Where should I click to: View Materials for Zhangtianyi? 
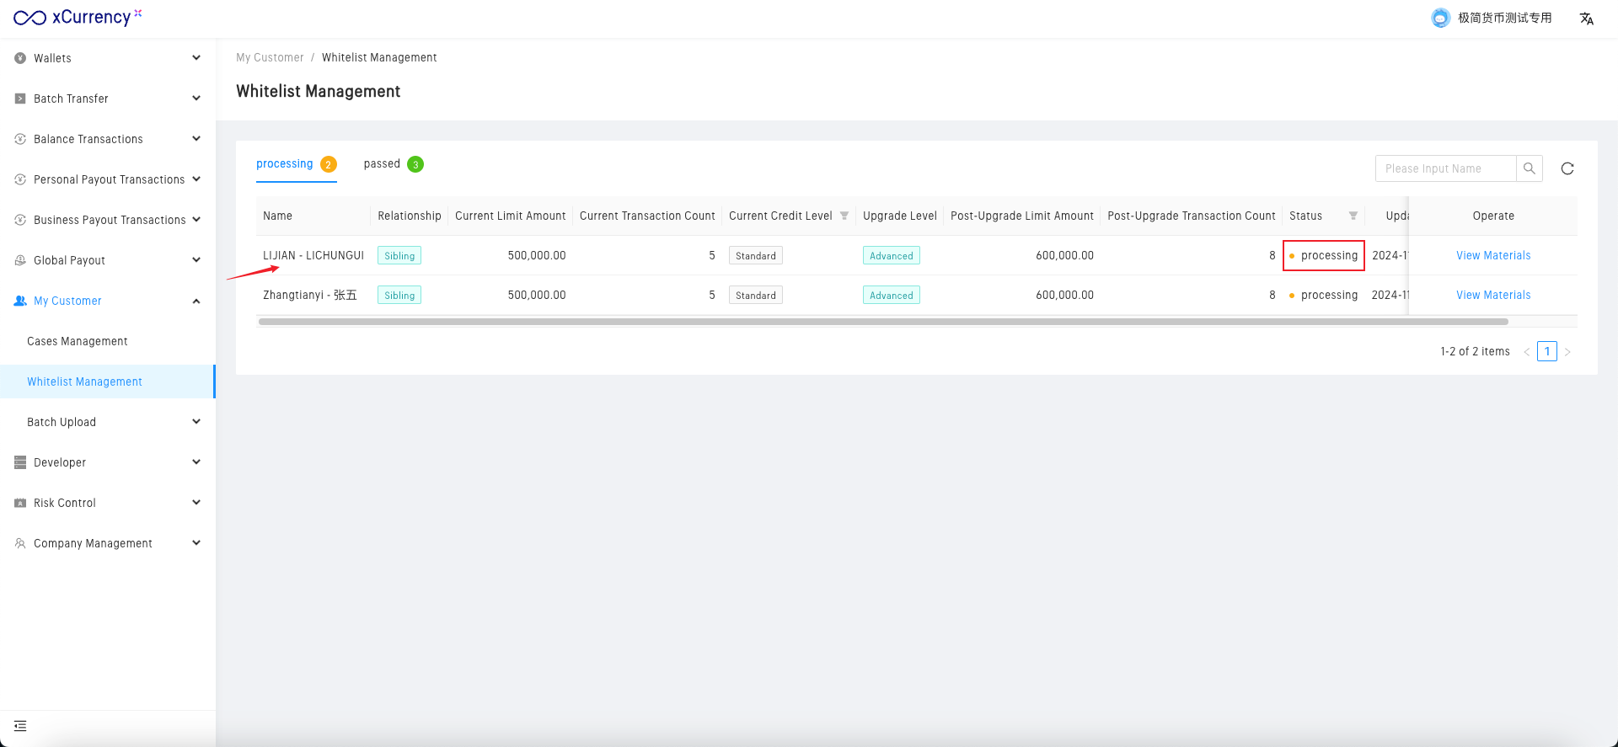tap(1493, 295)
